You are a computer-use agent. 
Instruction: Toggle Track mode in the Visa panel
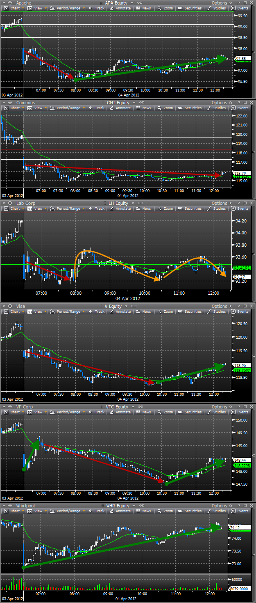tap(97, 312)
